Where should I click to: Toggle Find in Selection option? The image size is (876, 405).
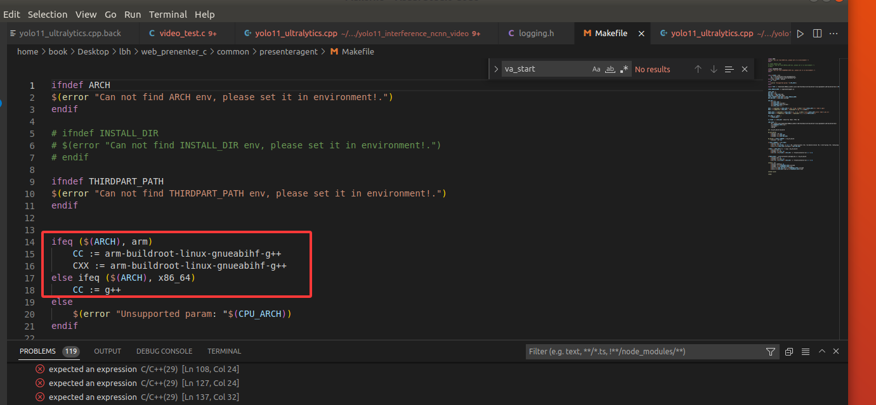click(729, 69)
